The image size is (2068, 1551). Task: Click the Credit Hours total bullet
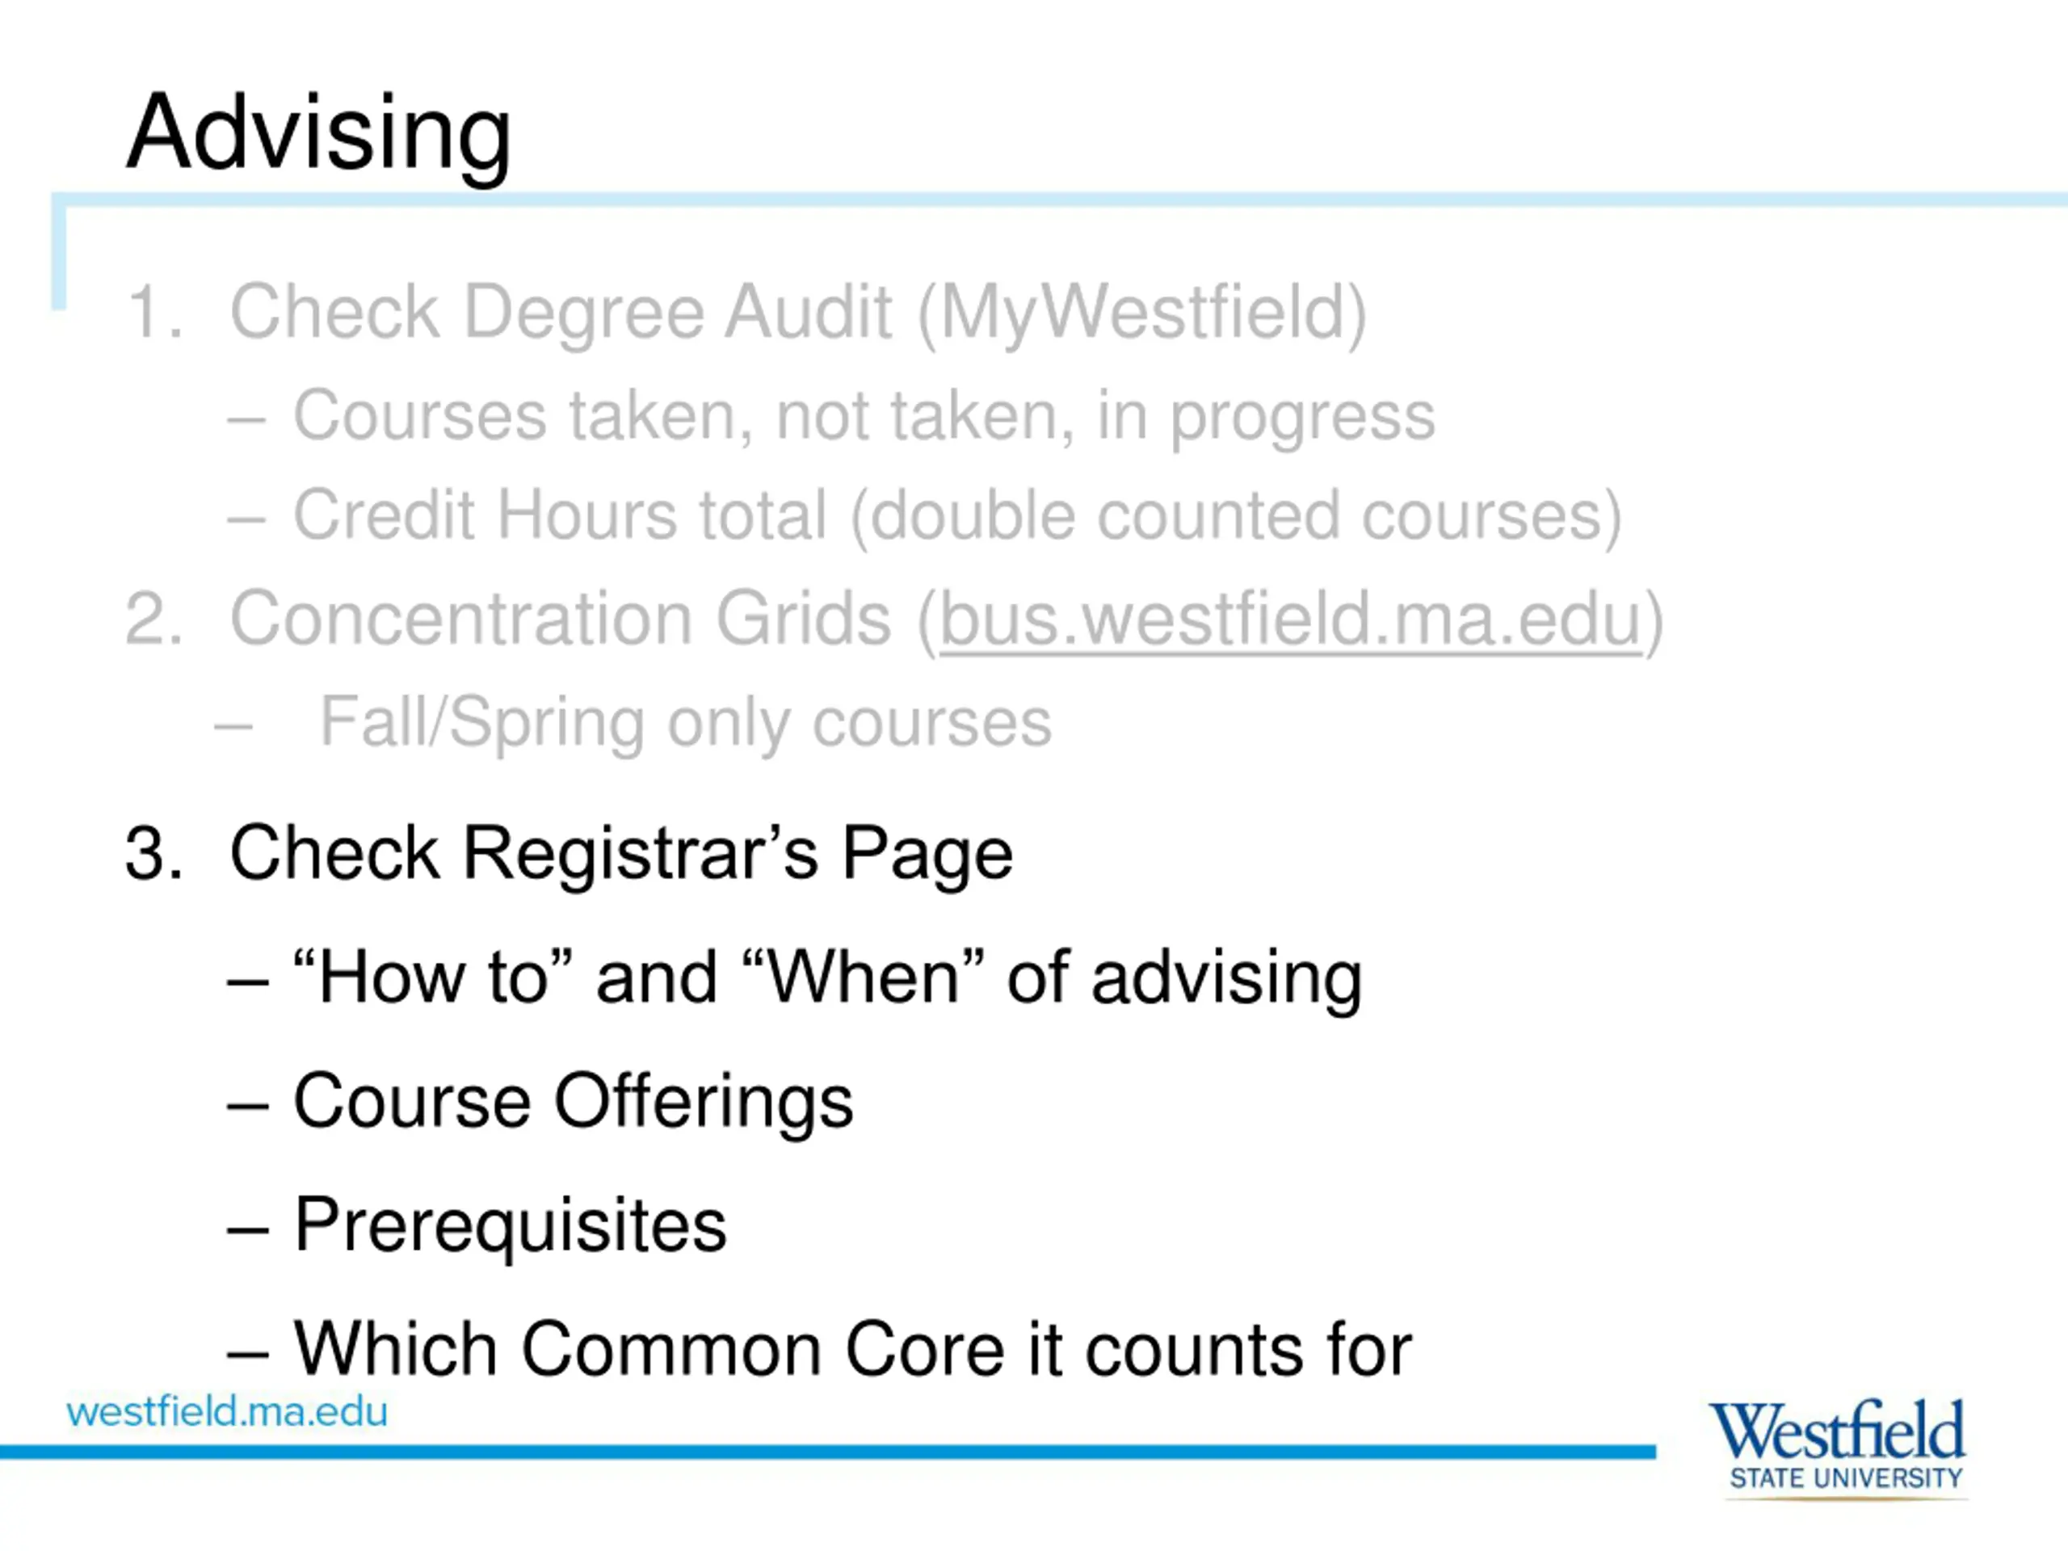click(x=925, y=516)
